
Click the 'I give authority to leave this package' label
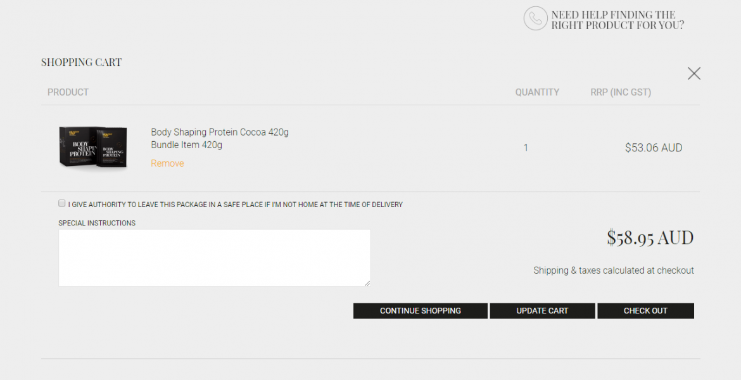coord(235,205)
